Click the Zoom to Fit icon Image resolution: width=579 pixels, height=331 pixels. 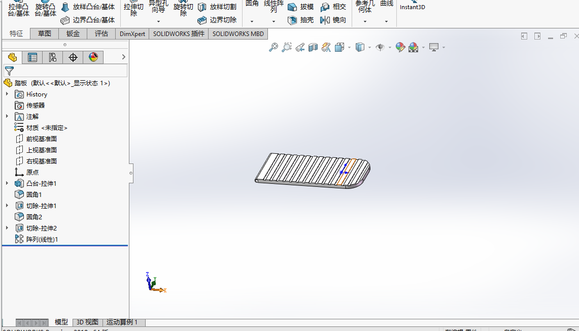[x=273, y=47]
